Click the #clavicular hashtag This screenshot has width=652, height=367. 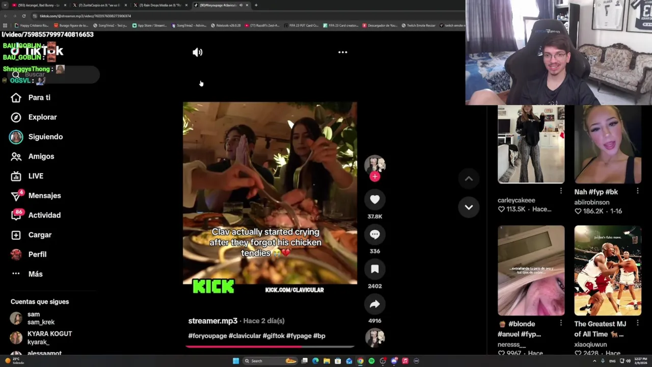tap(244, 336)
